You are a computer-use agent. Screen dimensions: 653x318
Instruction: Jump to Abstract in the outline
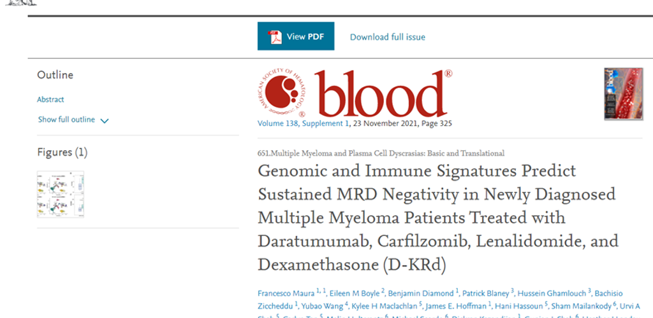coord(50,99)
